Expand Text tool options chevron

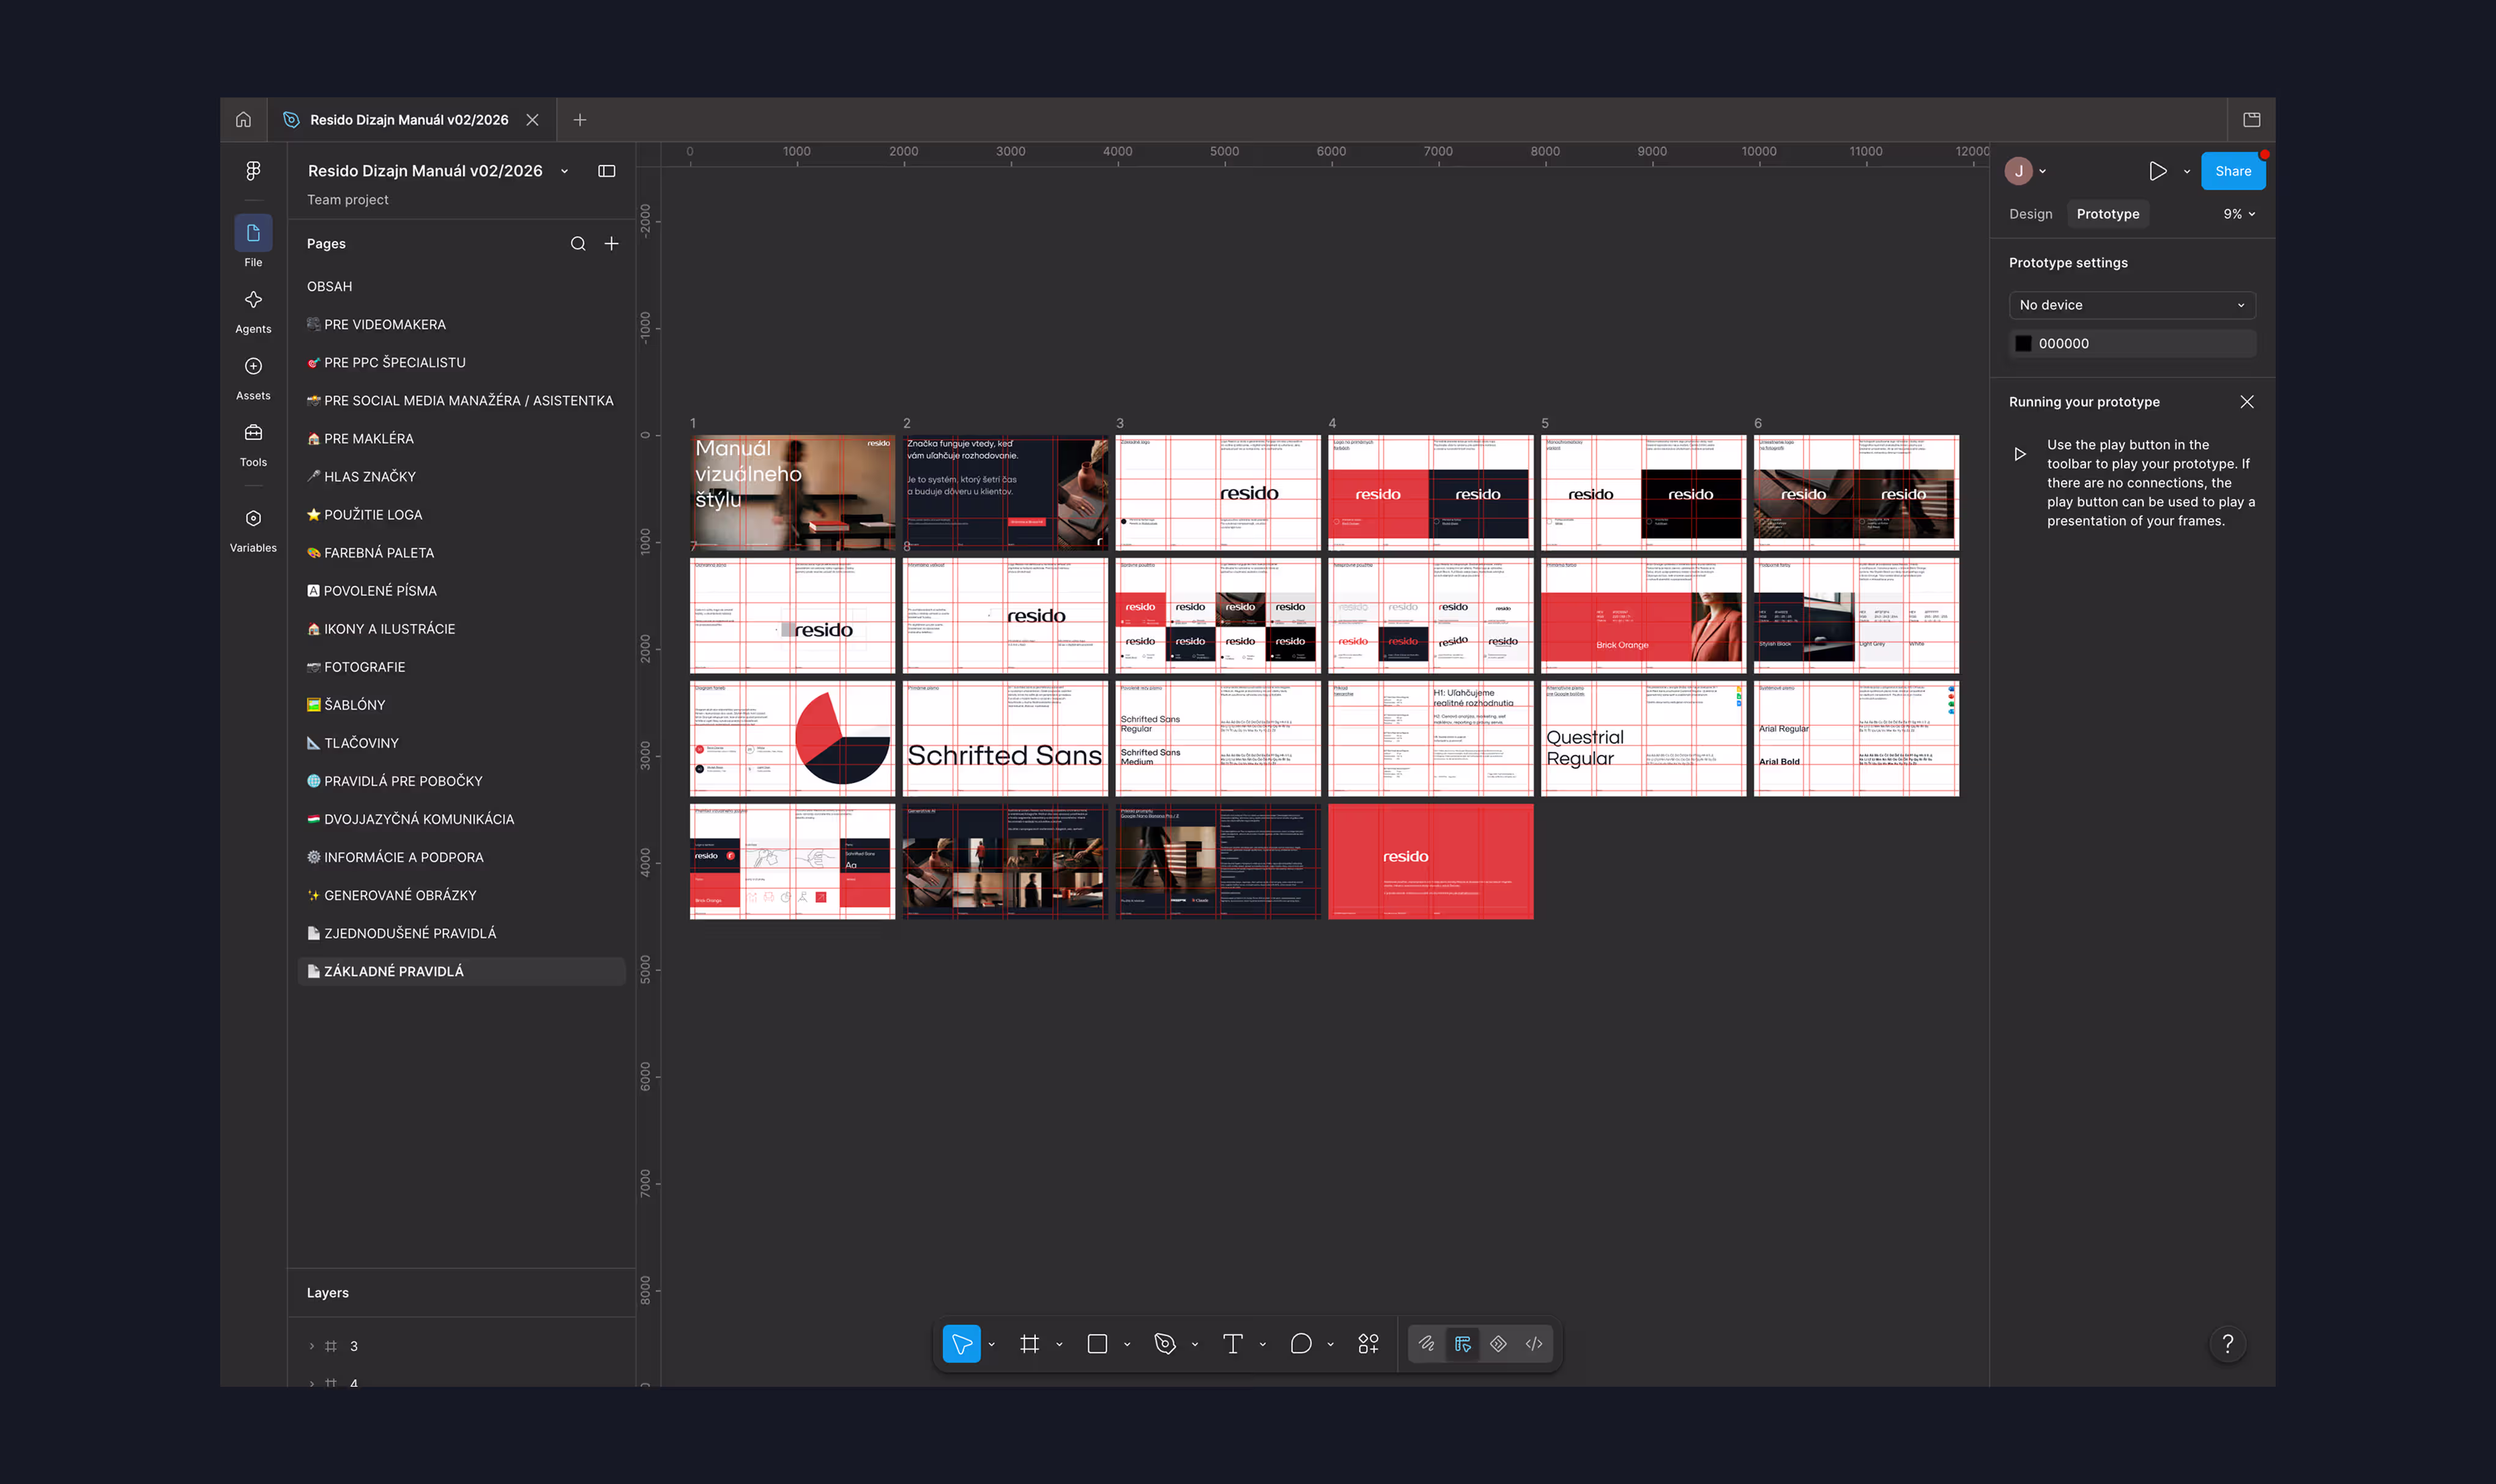pos(1263,1345)
